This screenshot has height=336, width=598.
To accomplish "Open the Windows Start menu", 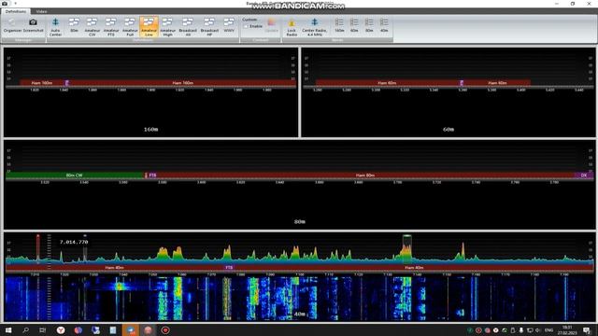I will 8,329.
